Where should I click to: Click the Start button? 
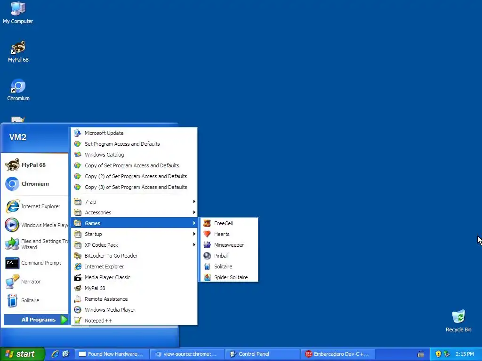click(x=22, y=354)
